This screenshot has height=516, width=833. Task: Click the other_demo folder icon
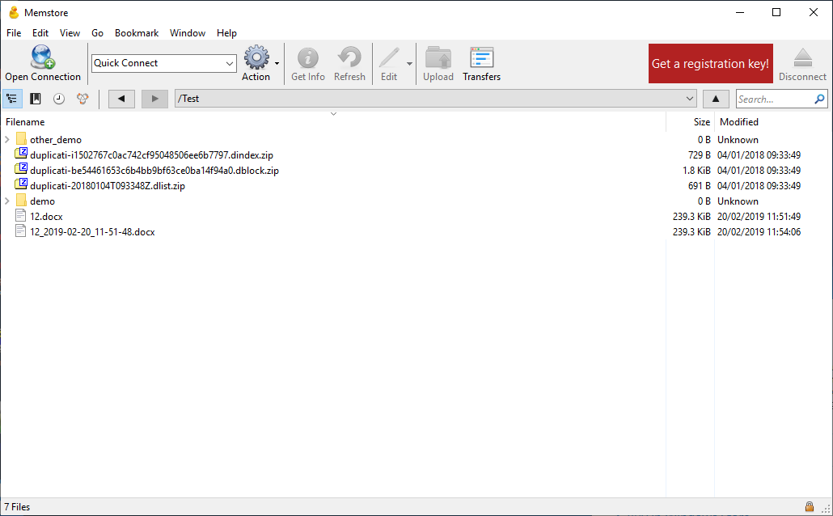[x=21, y=139]
